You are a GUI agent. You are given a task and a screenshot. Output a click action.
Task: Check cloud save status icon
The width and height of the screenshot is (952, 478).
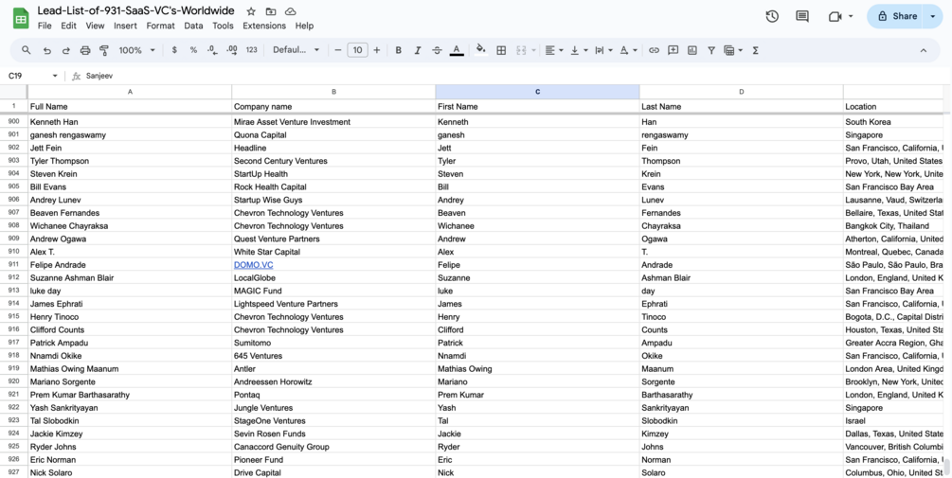pyautogui.click(x=290, y=11)
